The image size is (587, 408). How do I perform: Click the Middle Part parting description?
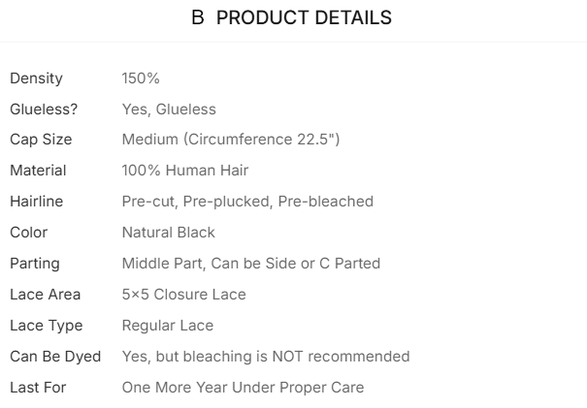[251, 264]
